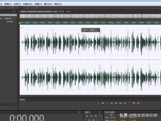
Task: Open the 窗口 (Window) menu
Action: tap(48, 4)
